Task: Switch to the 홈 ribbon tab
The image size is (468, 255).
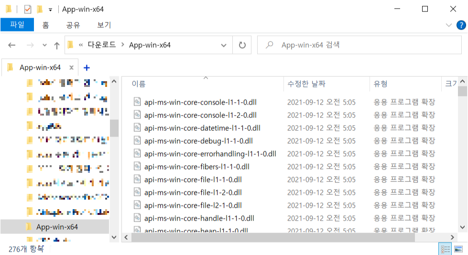Action: (45, 25)
